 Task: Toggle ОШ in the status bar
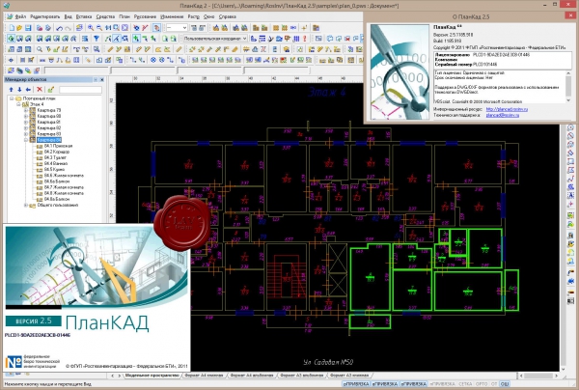505,384
